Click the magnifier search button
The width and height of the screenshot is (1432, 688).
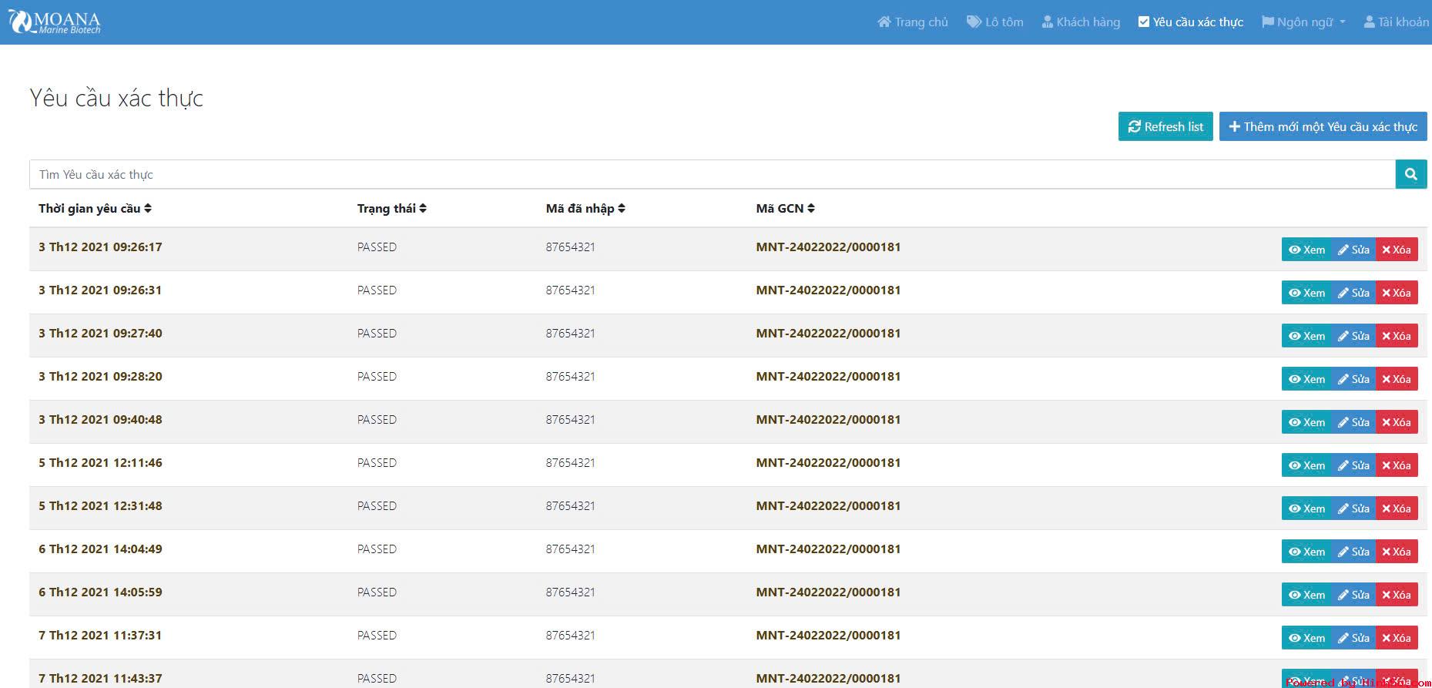(x=1410, y=174)
